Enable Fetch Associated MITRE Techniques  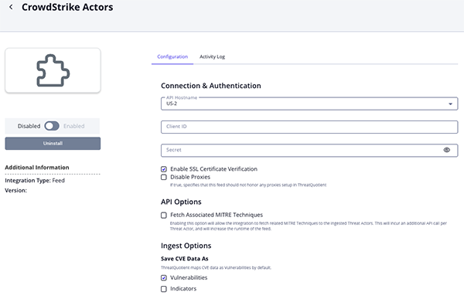(164, 215)
